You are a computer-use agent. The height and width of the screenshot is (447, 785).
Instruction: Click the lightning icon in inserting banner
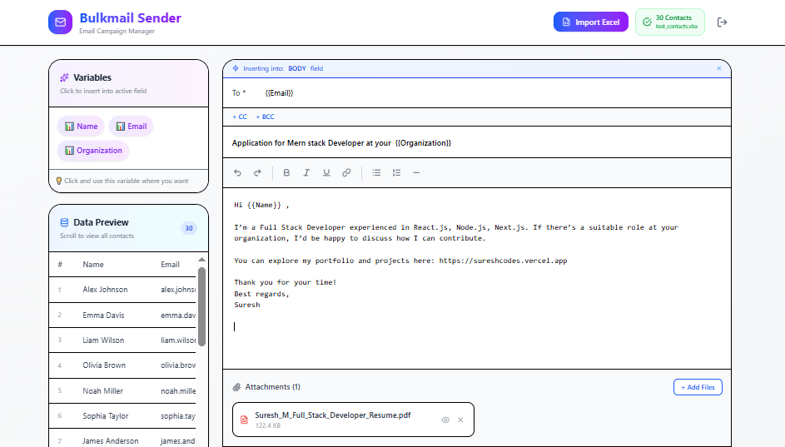pyautogui.click(x=236, y=68)
